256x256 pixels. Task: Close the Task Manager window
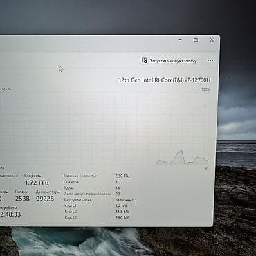[212, 40]
